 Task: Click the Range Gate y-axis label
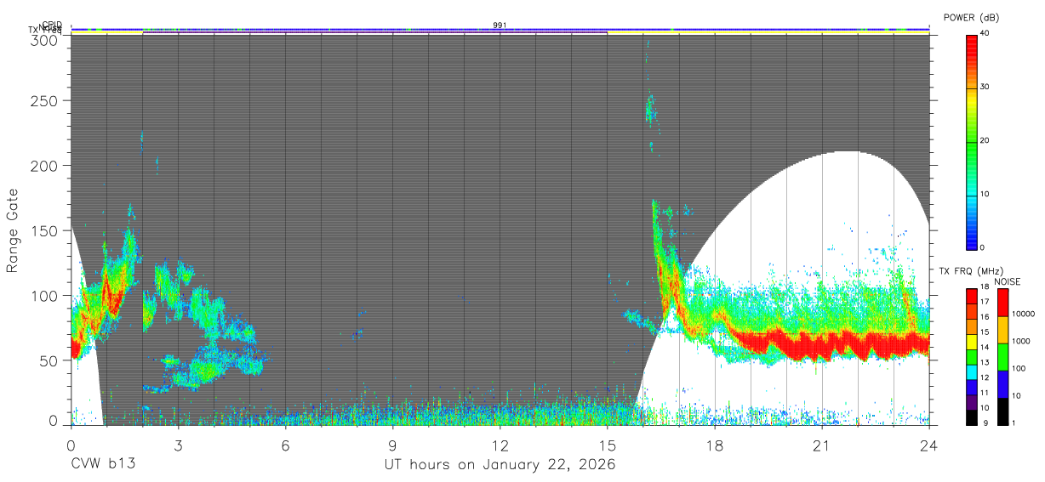click(x=13, y=231)
